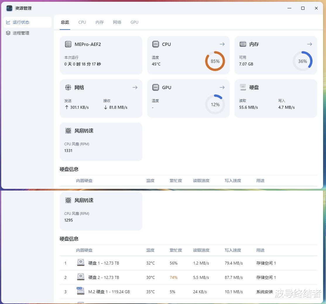Click the MEPro-AEF2 device icon
This screenshot has width=326, height=304.
pyautogui.click(x=68, y=44)
